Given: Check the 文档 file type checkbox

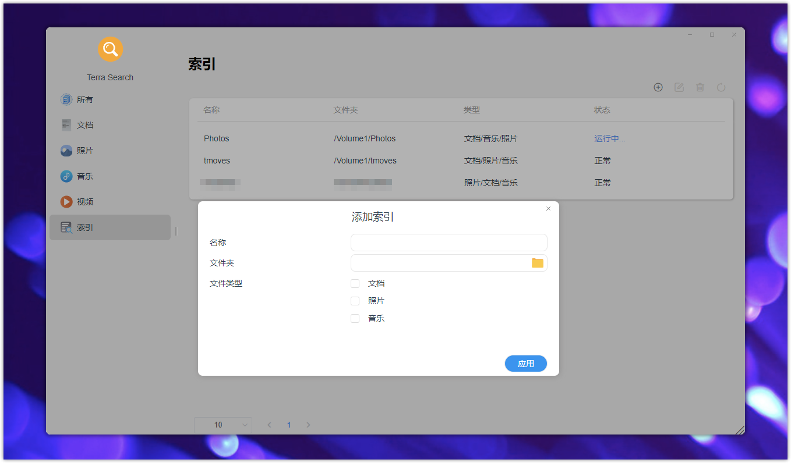Looking at the screenshot, I should 355,283.
